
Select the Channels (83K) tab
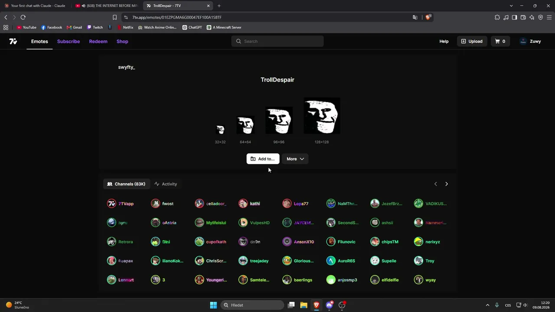pyautogui.click(x=126, y=184)
